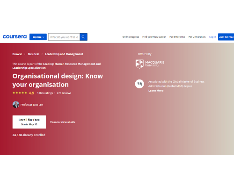
Task: Open Find your New Career menu item
Action: click(x=154, y=37)
